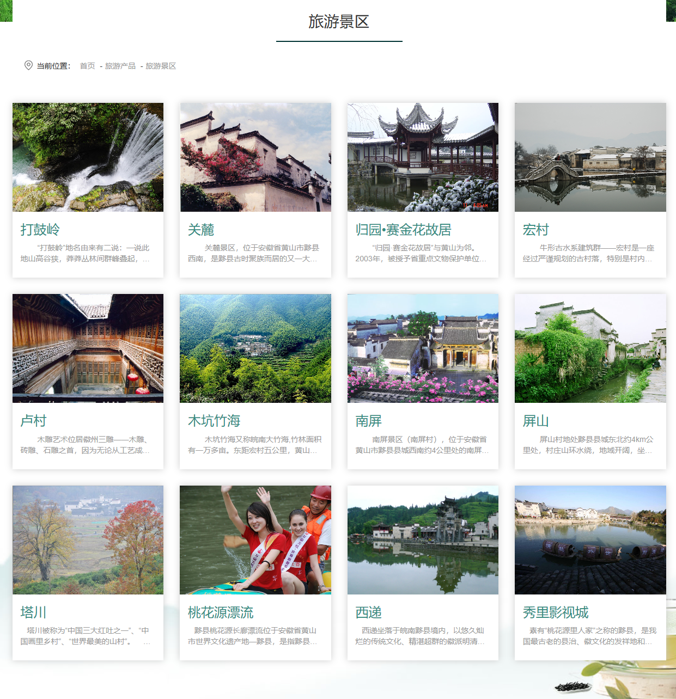This screenshot has width=676, height=699.
Task: Click the 旅游景区 page heading
Action: [x=338, y=23]
